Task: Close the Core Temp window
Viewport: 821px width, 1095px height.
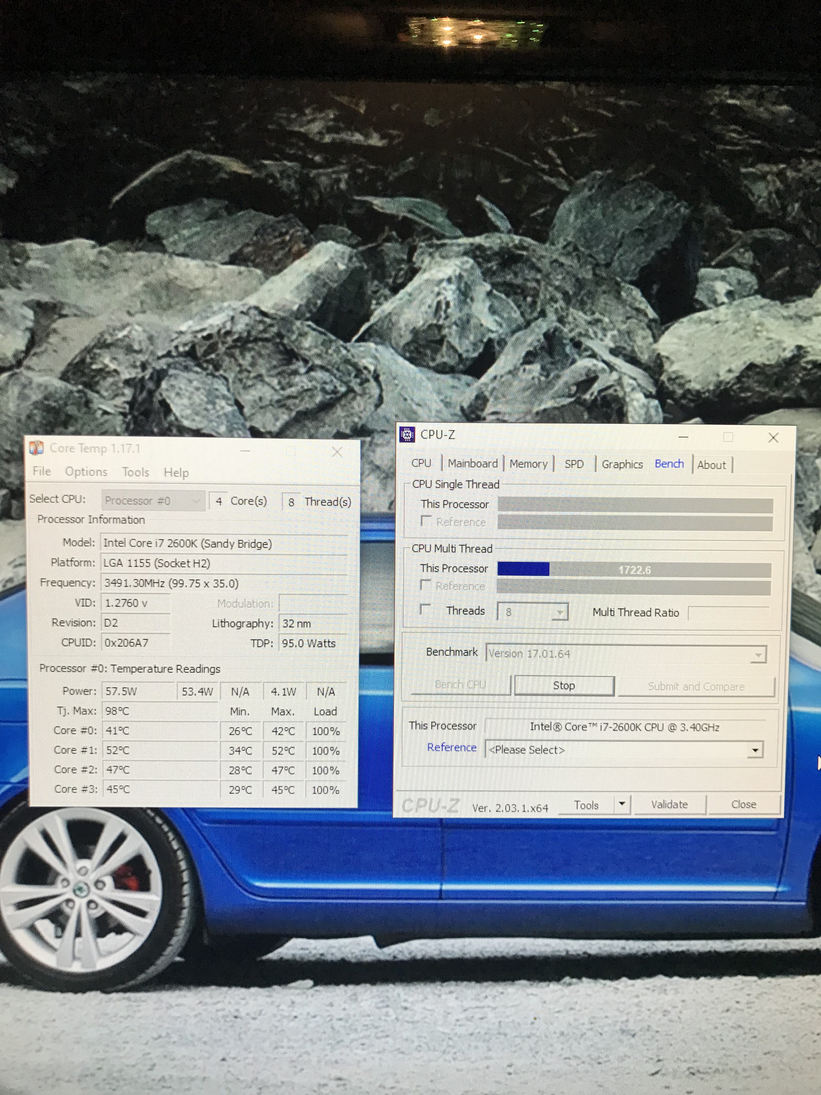Action: (x=337, y=451)
